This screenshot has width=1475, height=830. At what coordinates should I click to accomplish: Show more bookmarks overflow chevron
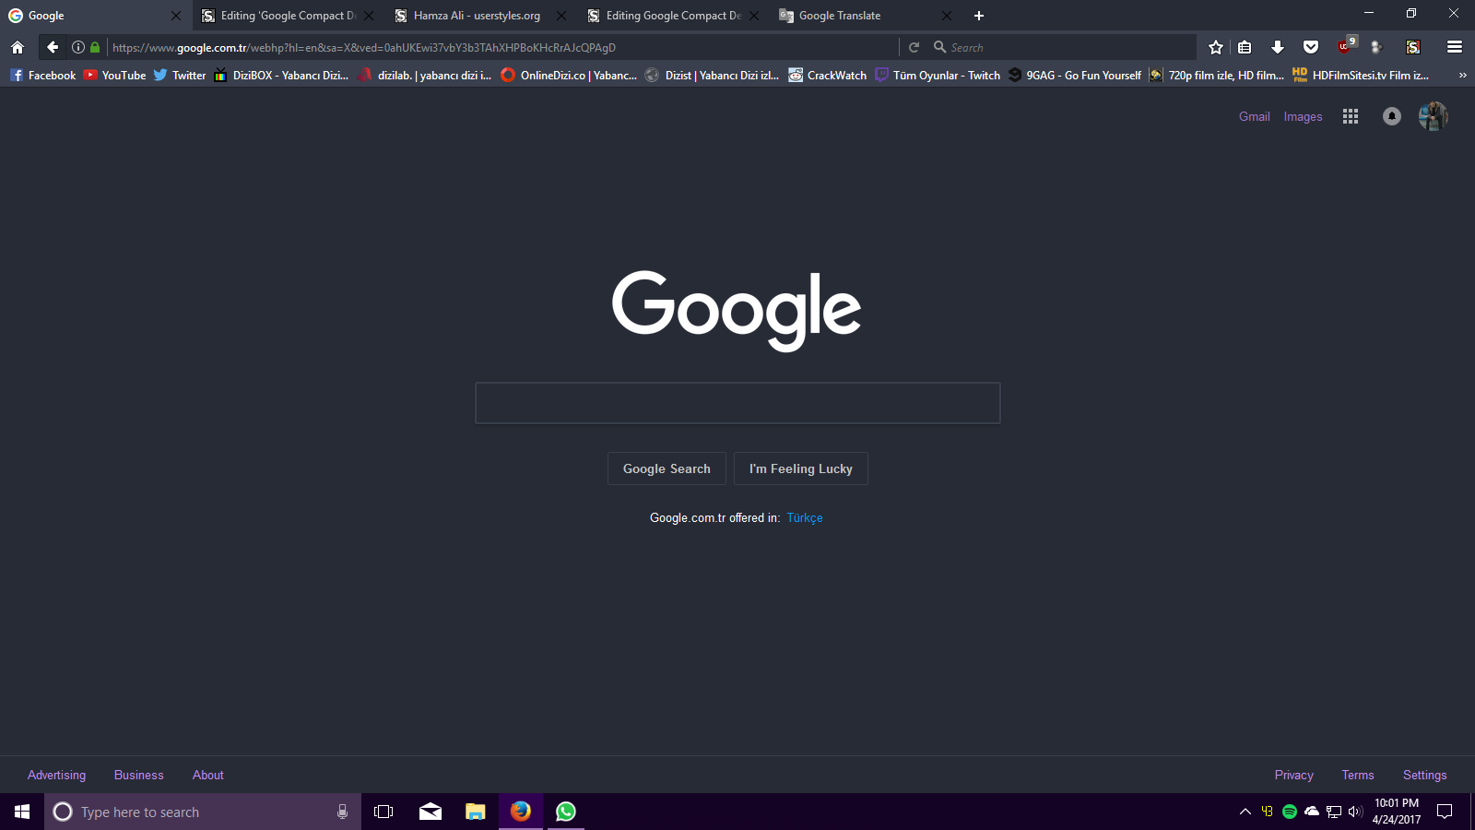click(x=1462, y=76)
